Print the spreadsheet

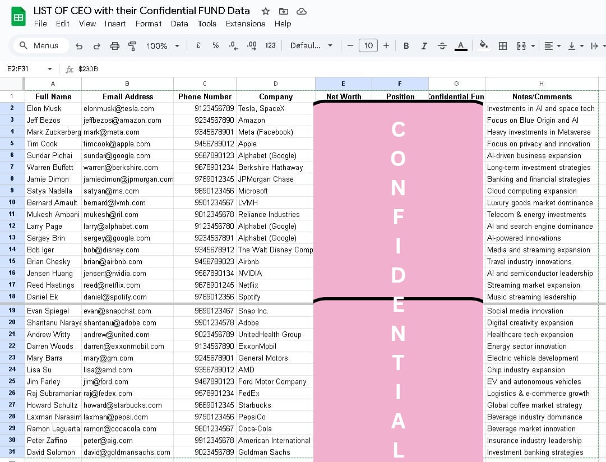(x=115, y=46)
